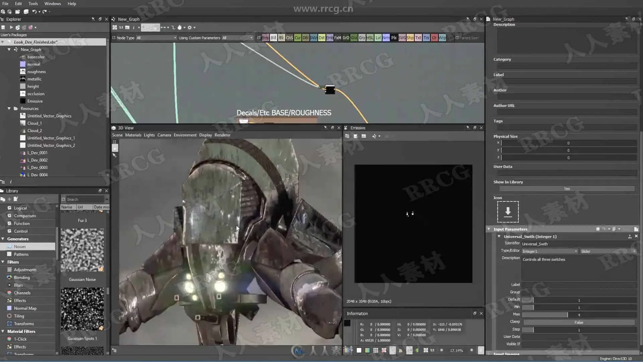Reset zoom to 1:1 in graph toolbar

[x=121, y=27]
